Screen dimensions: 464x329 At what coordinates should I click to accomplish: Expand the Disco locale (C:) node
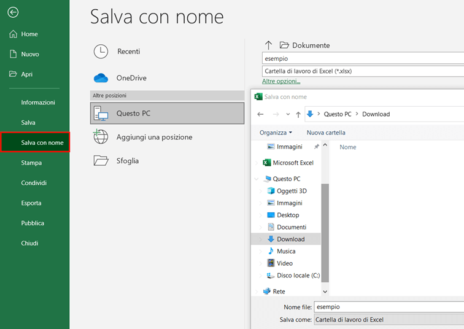click(x=261, y=276)
